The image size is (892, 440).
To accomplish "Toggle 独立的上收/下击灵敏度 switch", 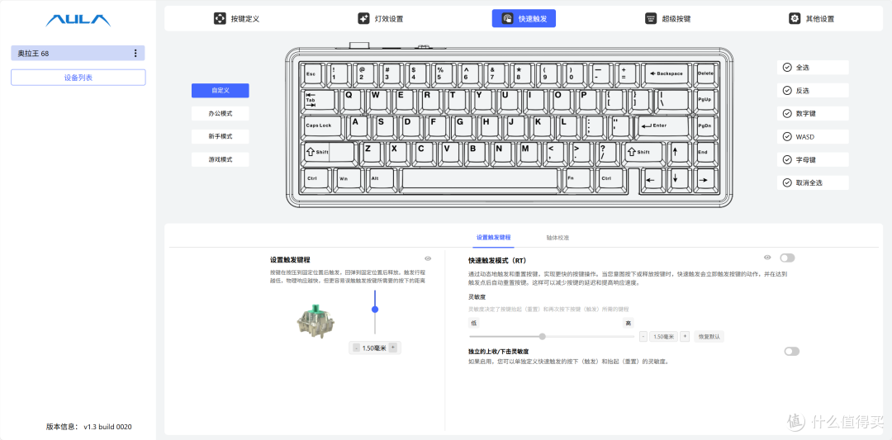I will (791, 352).
